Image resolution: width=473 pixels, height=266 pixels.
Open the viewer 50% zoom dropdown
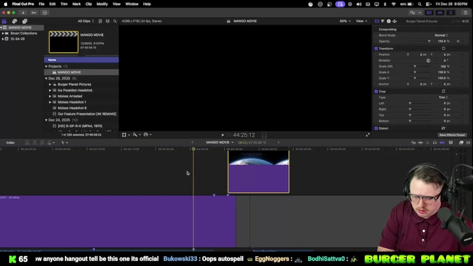pyautogui.click(x=345, y=21)
